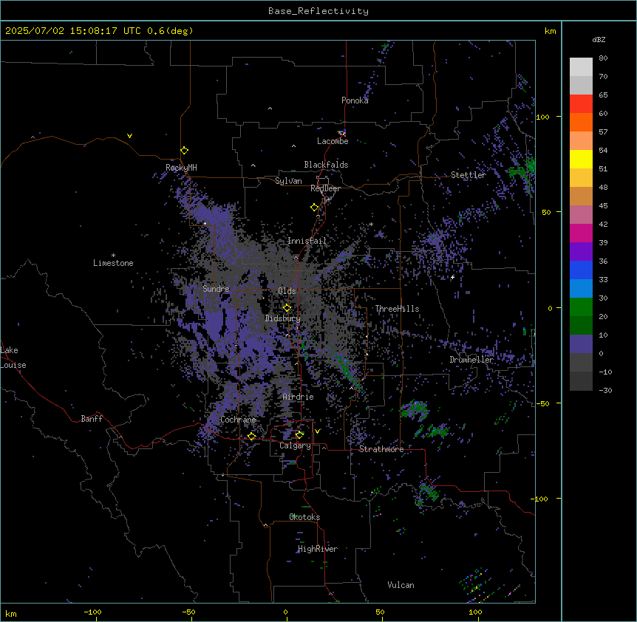The image size is (637, 622).
Task: Click the -50 tick on the vertical axis
Action: [x=542, y=403]
